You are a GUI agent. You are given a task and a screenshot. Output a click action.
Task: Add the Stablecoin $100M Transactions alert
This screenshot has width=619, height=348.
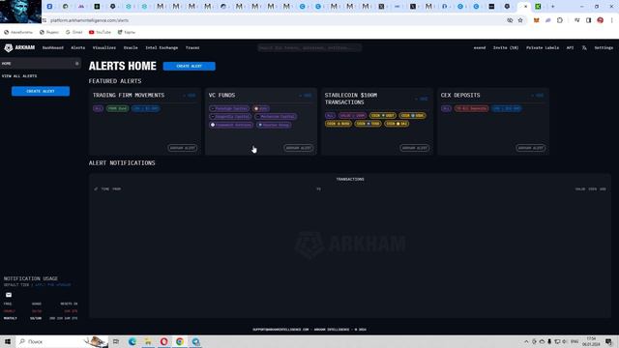point(422,99)
